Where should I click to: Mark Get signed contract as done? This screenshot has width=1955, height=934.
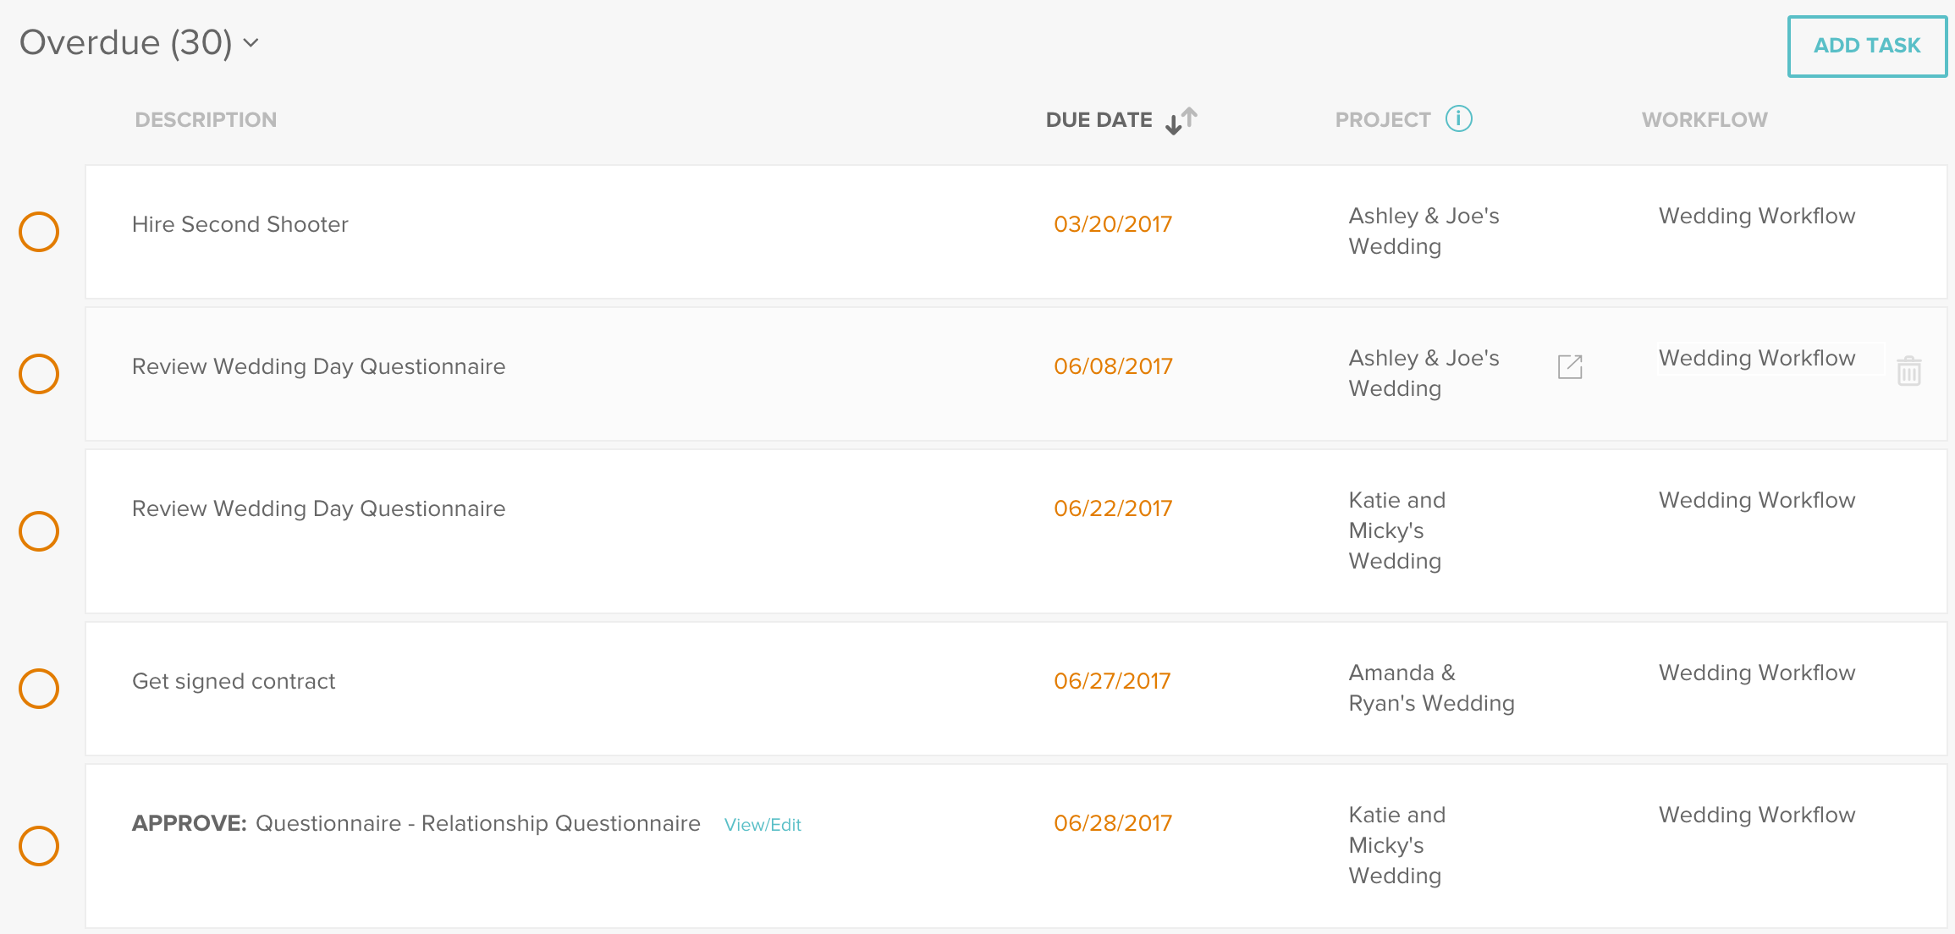pyautogui.click(x=39, y=689)
